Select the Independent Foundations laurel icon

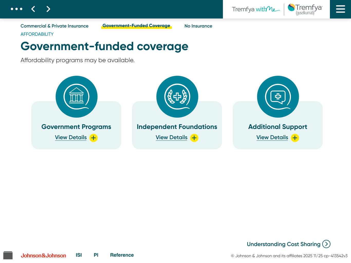click(177, 97)
